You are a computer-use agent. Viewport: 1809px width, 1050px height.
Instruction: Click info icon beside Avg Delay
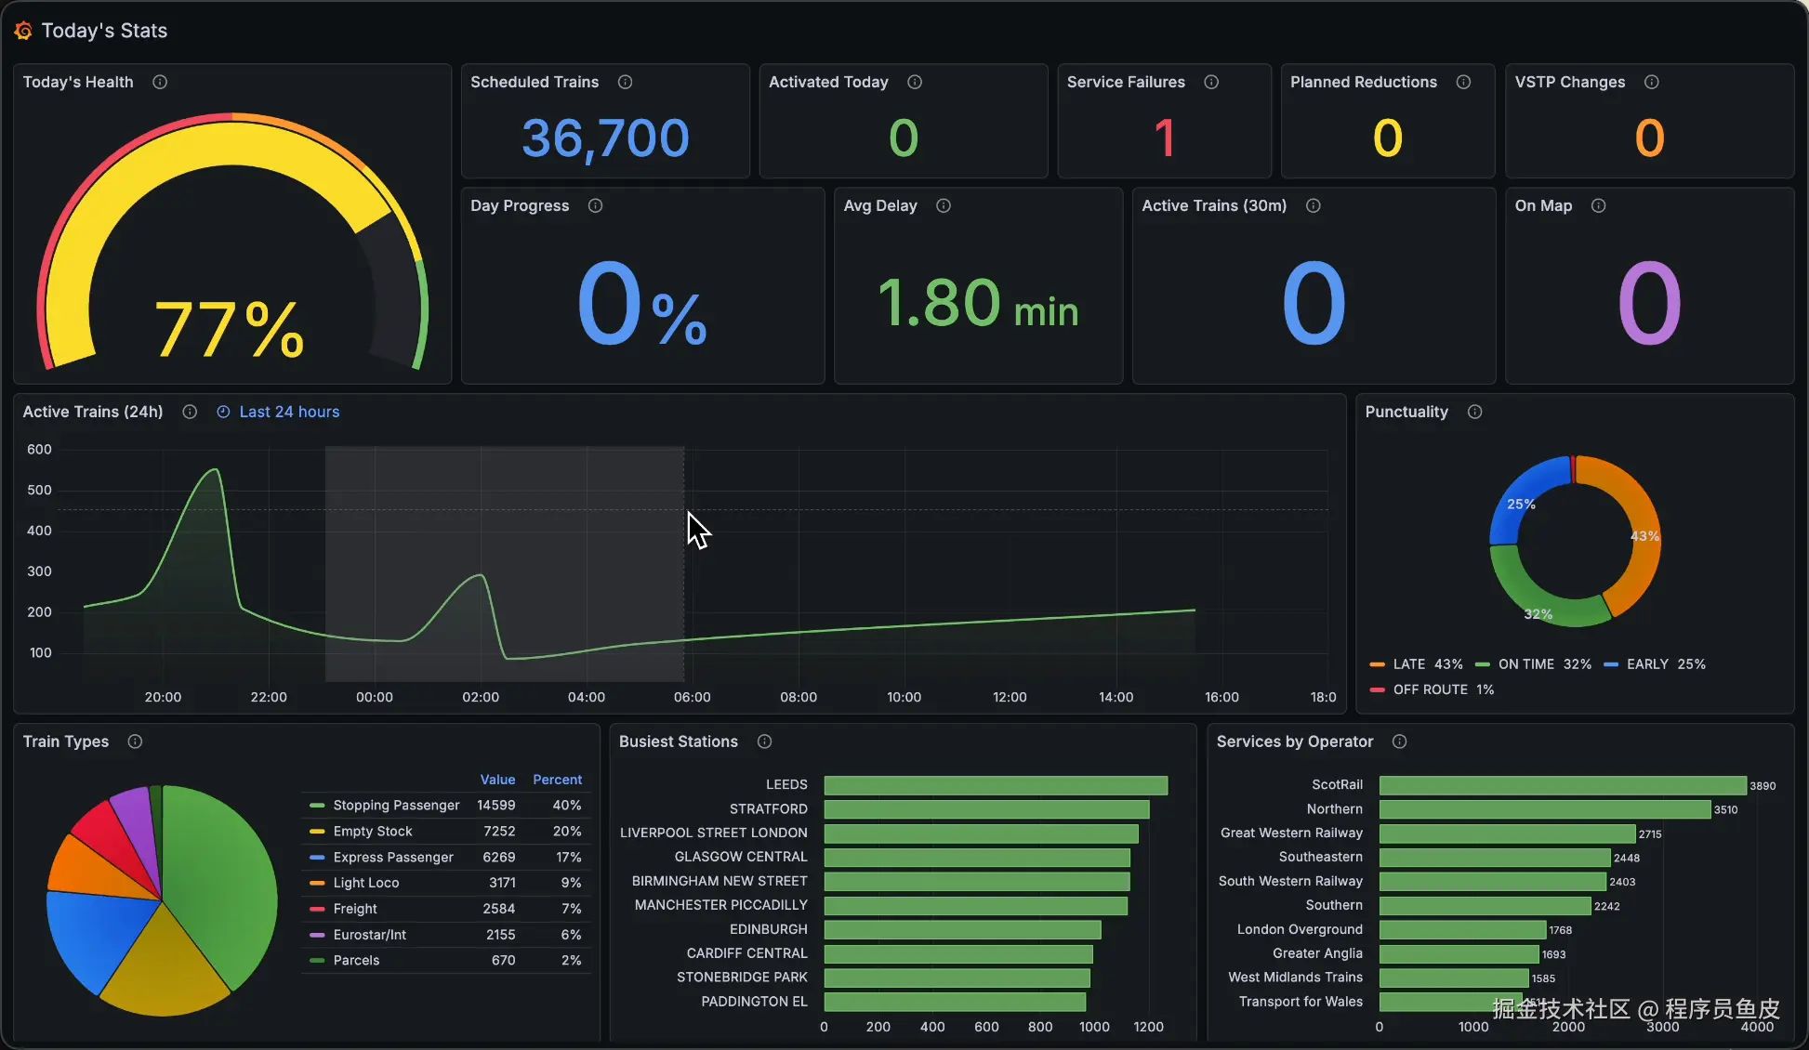[x=944, y=205]
